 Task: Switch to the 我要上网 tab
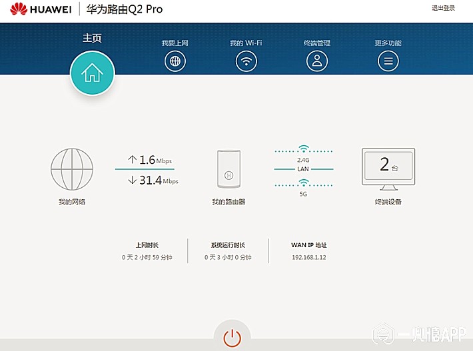tap(175, 43)
